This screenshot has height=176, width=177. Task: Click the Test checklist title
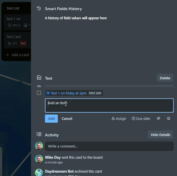[x=49, y=78]
